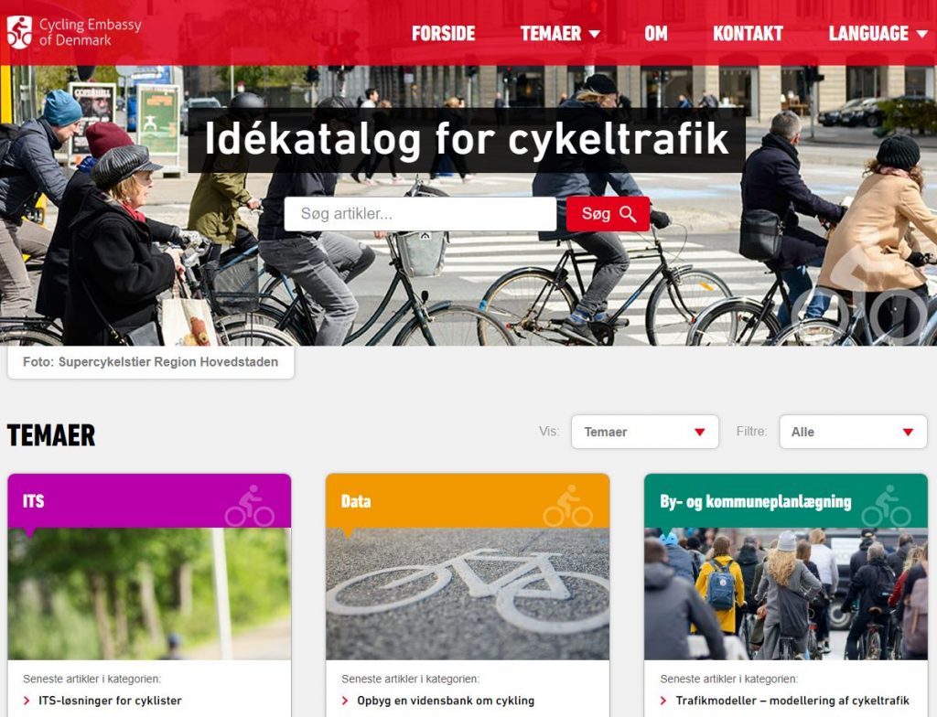Click the red chevron beside ITS-løsninger for cyklister
Viewport: 937px width, 717px height.
27,701
